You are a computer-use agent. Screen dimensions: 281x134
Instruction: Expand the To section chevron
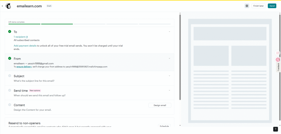pyautogui.click(x=169, y=32)
